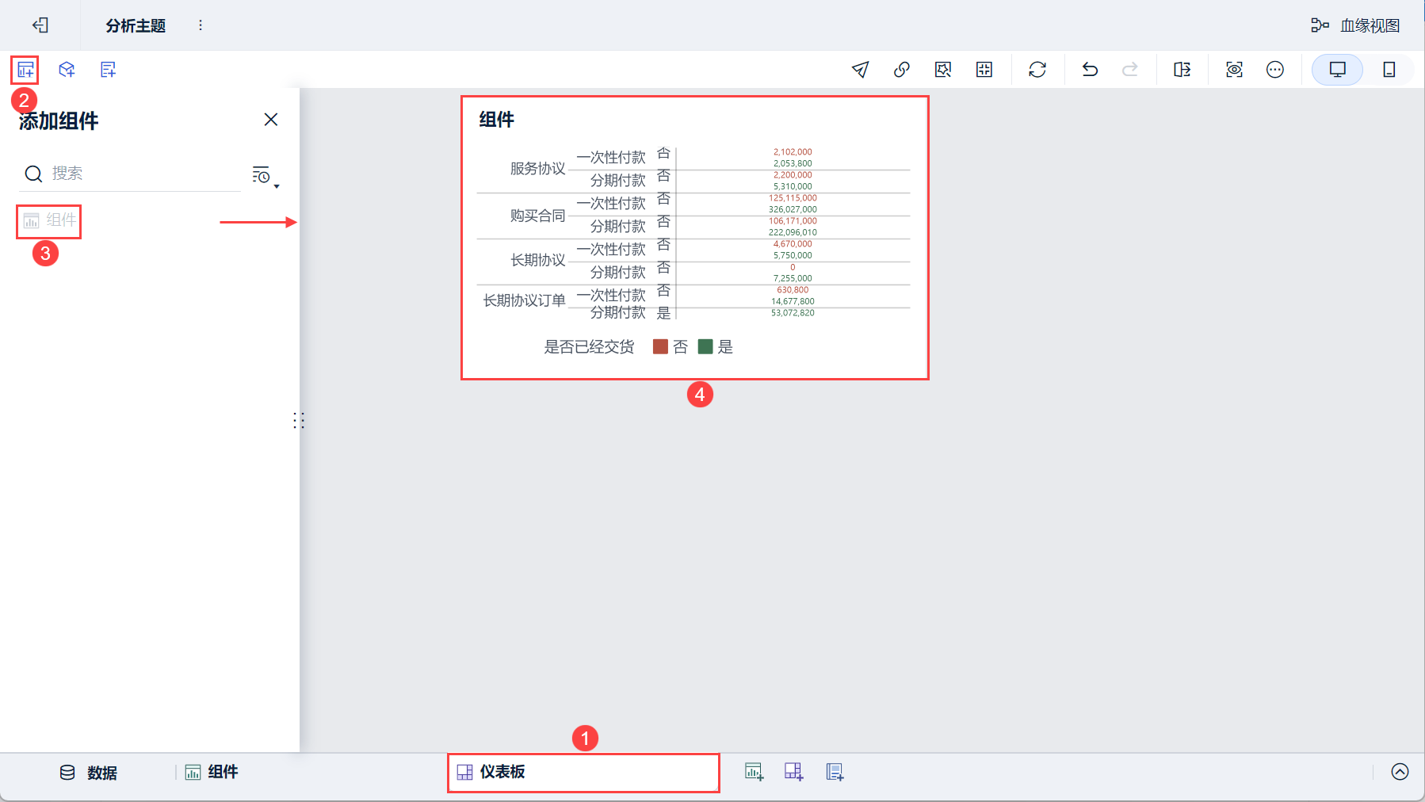Image resolution: width=1425 pixels, height=802 pixels.
Task: Click the add filter component icon
Action: tap(67, 70)
